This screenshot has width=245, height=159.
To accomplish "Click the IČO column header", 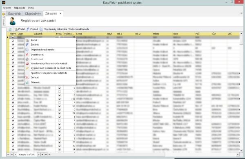I will [x=219, y=34].
